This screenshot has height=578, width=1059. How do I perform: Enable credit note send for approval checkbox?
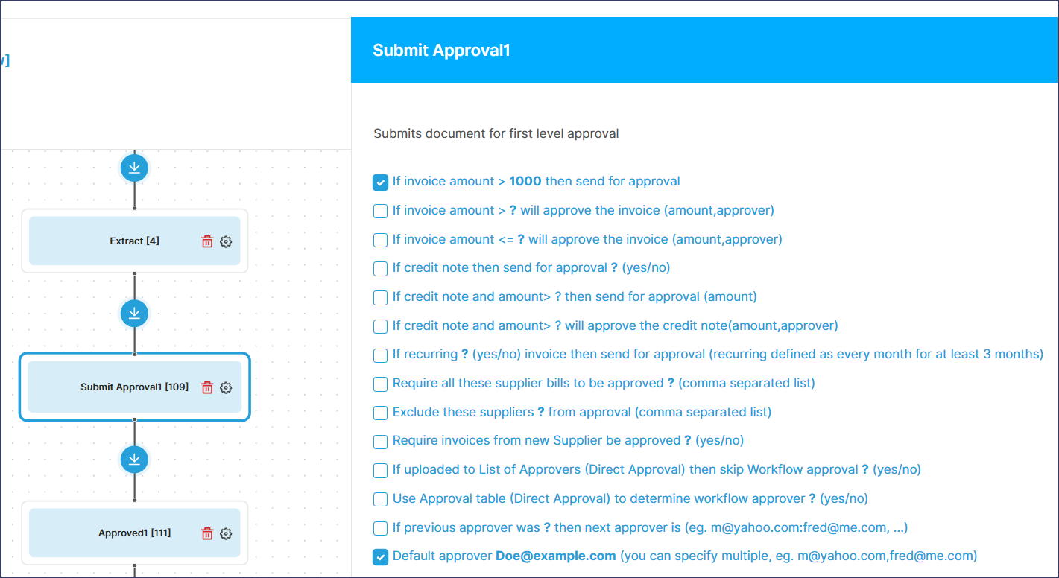pyautogui.click(x=380, y=269)
